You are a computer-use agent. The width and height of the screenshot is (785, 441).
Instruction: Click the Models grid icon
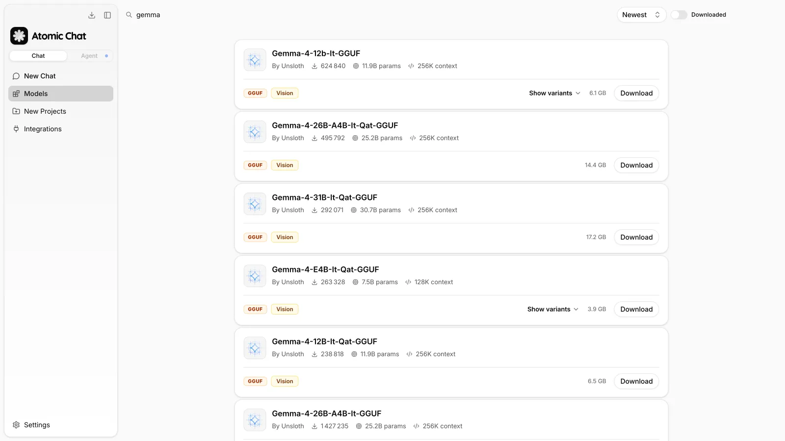[x=16, y=94]
